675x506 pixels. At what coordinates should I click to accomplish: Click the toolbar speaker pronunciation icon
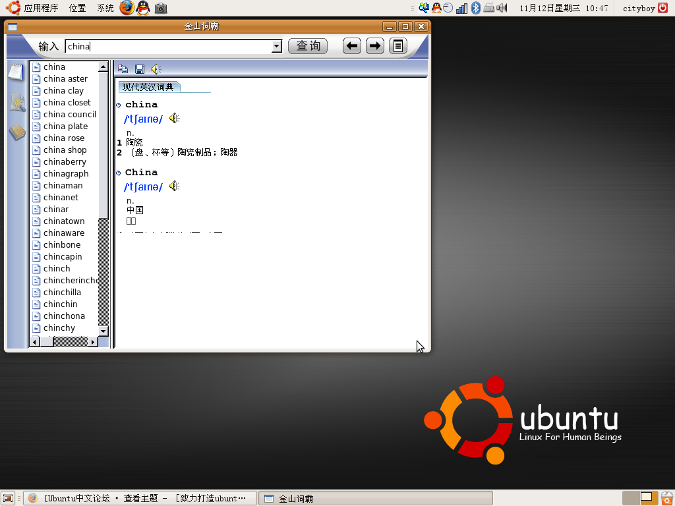coord(156,69)
